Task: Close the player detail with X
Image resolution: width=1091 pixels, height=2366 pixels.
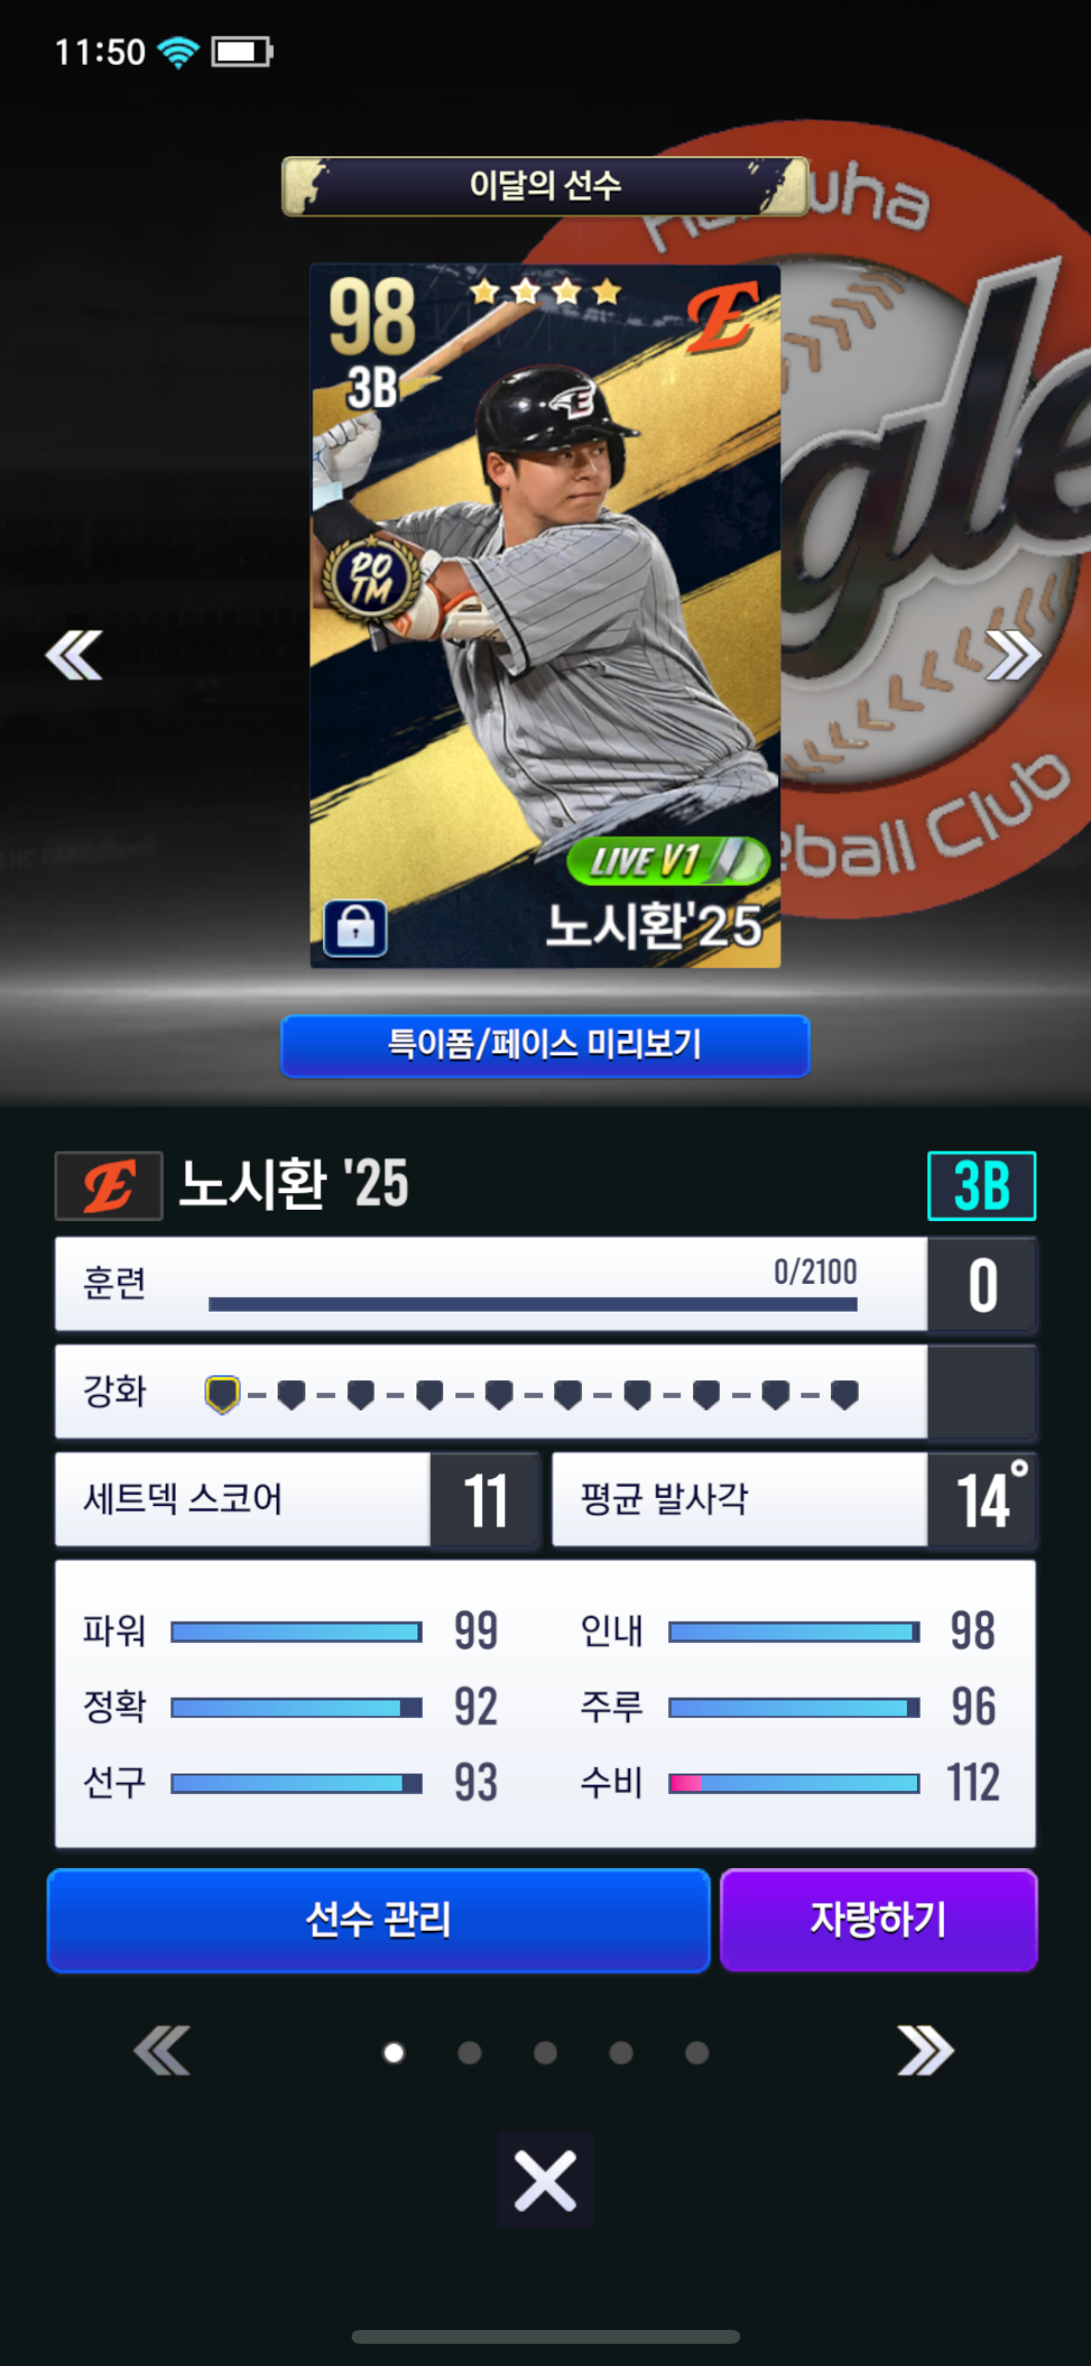Action: pos(545,2180)
